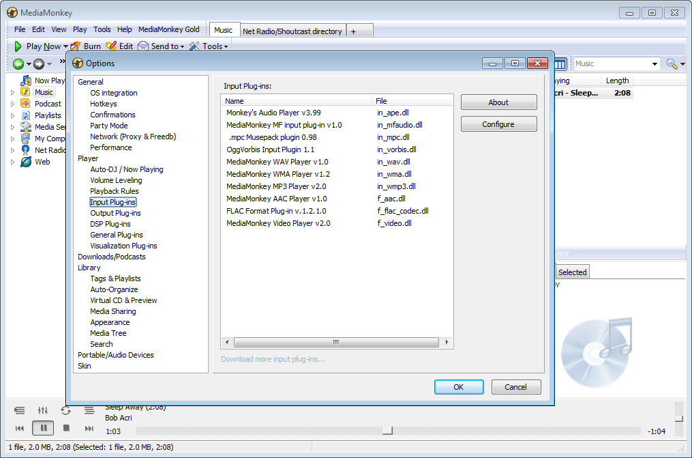The image size is (692, 458).
Task: Pause the currently playing track
Action: click(x=43, y=428)
